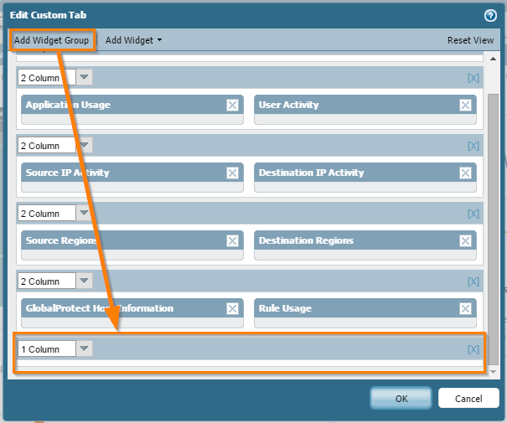Expand the 1 Column dropdown arrow
The width and height of the screenshot is (507, 423).
pyautogui.click(x=84, y=348)
